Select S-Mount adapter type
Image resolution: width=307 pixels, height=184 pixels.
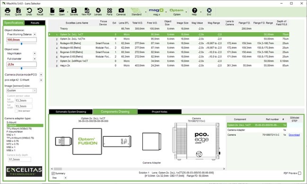pos(11,123)
